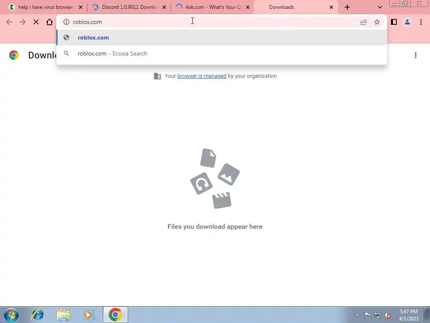
Task: Switch to the Discord 1.0.9011 Download tab
Action: click(x=129, y=7)
